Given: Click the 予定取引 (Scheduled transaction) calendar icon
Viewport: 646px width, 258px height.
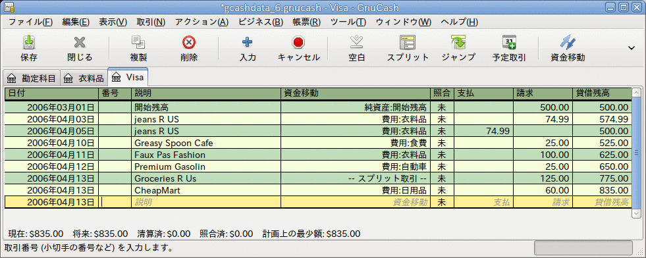Looking at the screenshot, I should [509, 42].
